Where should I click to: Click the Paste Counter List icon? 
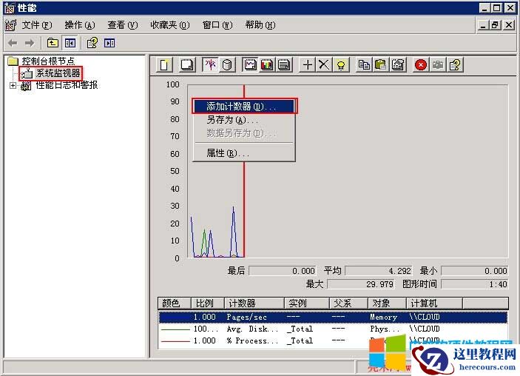[x=381, y=64]
